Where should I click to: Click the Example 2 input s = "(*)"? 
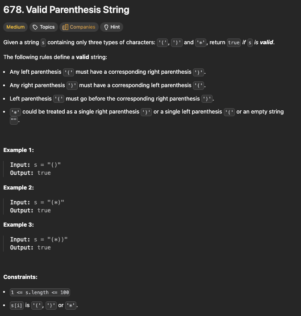point(37,202)
